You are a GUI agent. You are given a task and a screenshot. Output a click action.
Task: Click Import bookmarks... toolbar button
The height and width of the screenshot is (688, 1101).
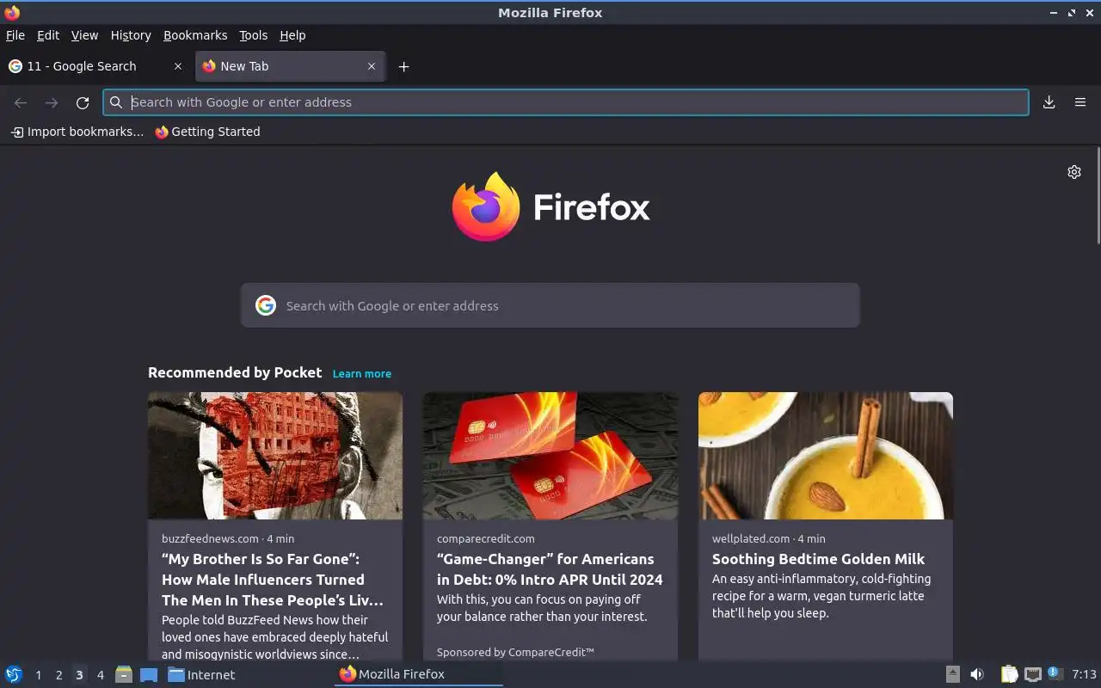point(77,132)
